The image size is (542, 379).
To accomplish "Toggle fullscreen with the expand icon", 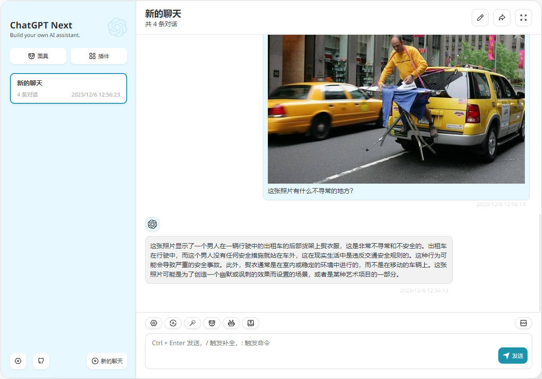I will (x=523, y=18).
